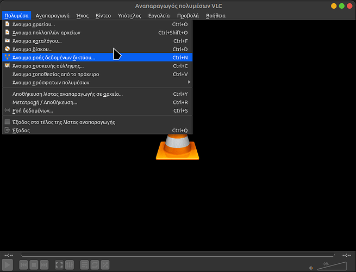Open extended settings (equalizer) icon
The image size is (356, 272).
pyautogui.click(x=70, y=265)
